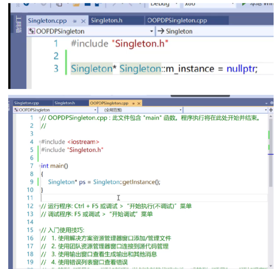280x269 pixels.
Task: Collapse the comment block at line 12
Action: pos(40,206)
